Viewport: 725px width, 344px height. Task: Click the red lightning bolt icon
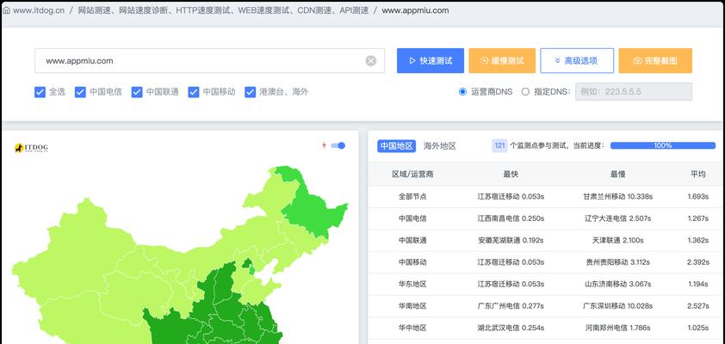coord(324,145)
